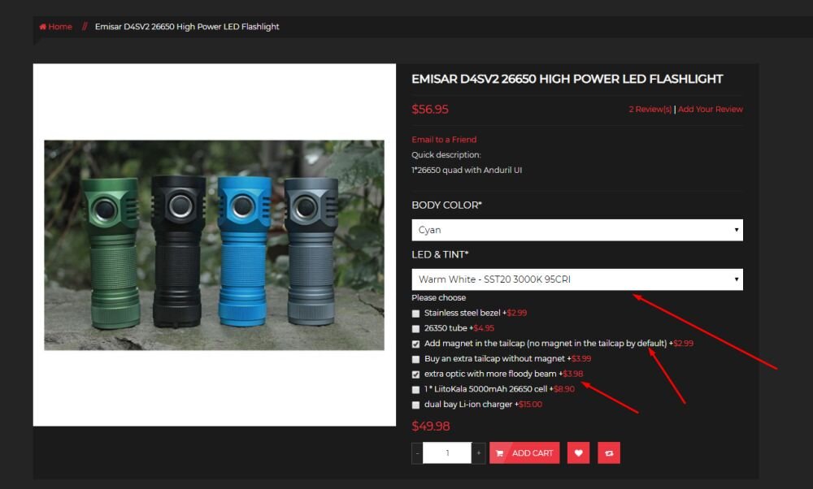Check the LiitoKala 5000mAh 26650 cell option
This screenshot has width=813, height=489.
[x=415, y=390]
